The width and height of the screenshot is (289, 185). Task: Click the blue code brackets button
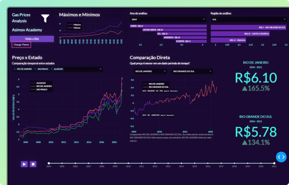tap(281, 157)
